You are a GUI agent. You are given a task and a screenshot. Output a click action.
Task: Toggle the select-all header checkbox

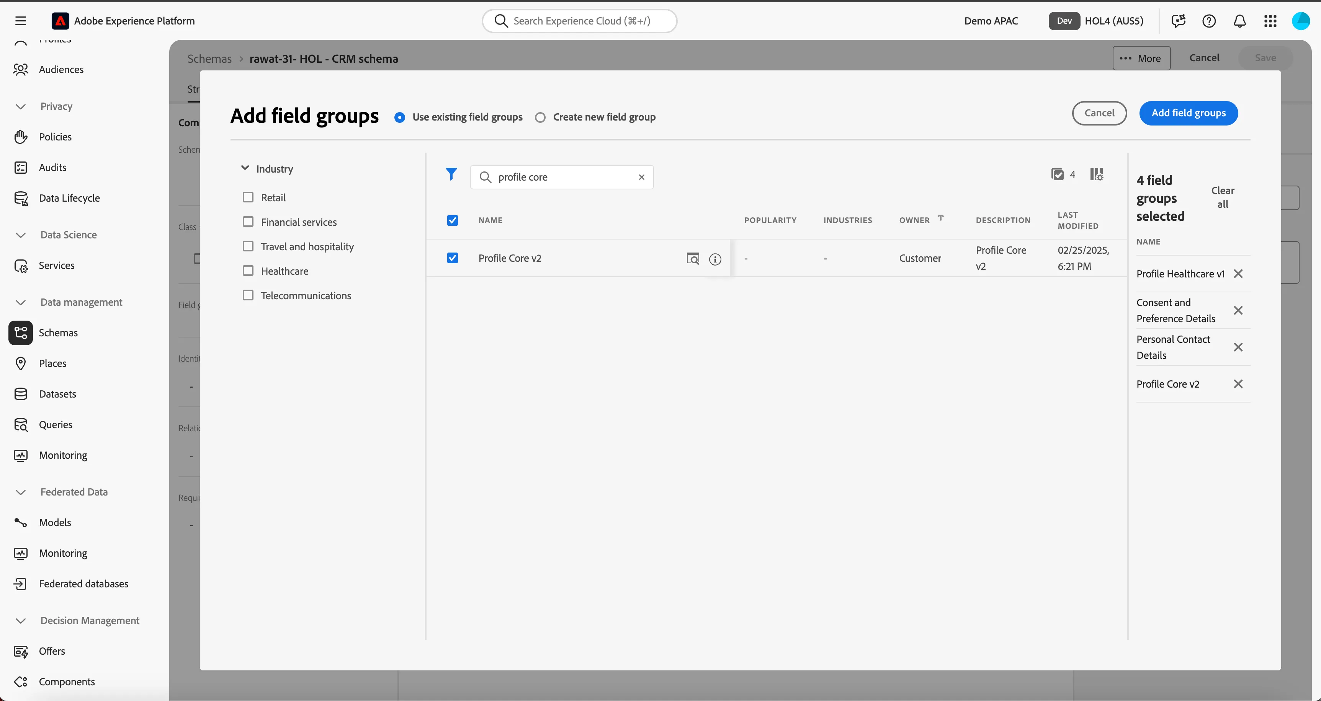pyautogui.click(x=452, y=220)
